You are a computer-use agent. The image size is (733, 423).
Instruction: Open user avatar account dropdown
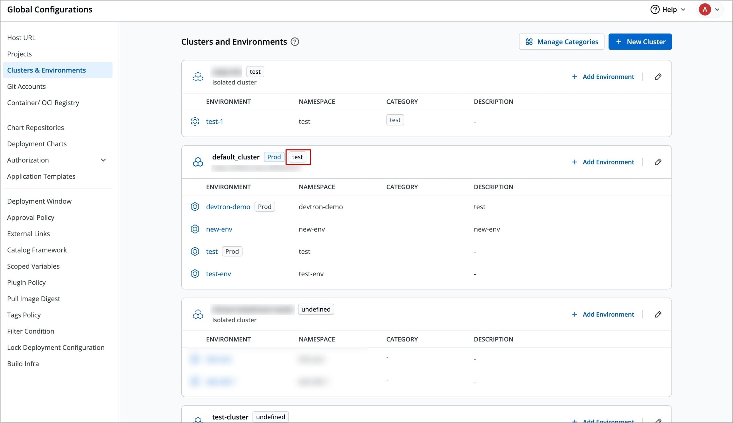coord(709,10)
